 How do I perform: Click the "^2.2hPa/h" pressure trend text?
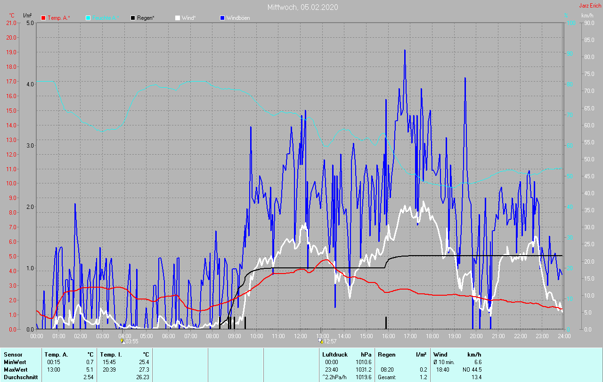pos(335,377)
